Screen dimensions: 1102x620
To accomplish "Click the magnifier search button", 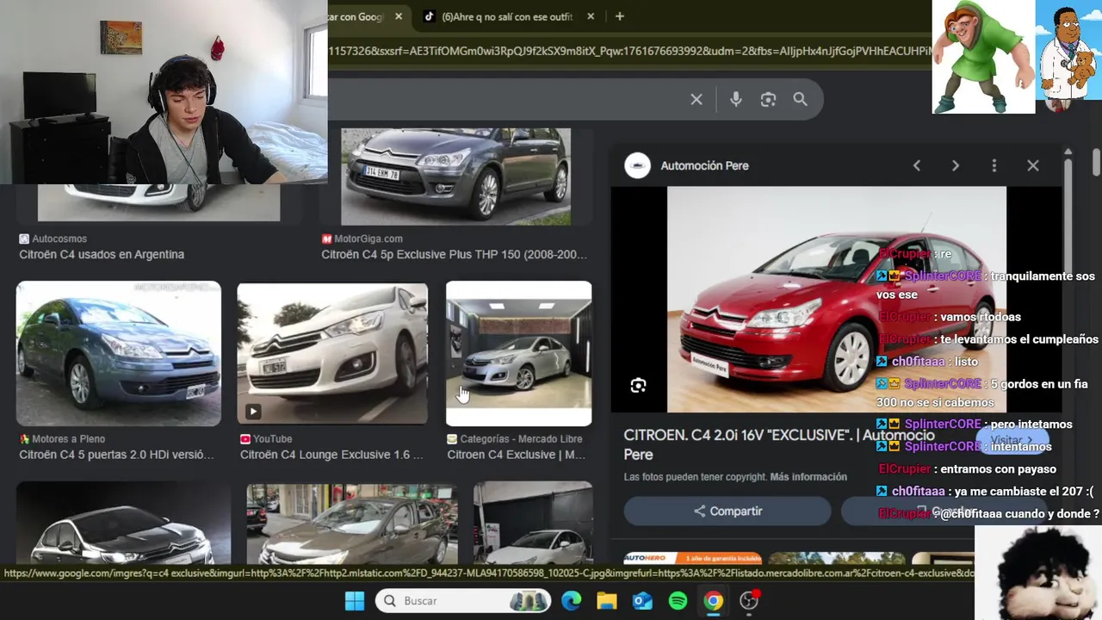I will point(801,100).
